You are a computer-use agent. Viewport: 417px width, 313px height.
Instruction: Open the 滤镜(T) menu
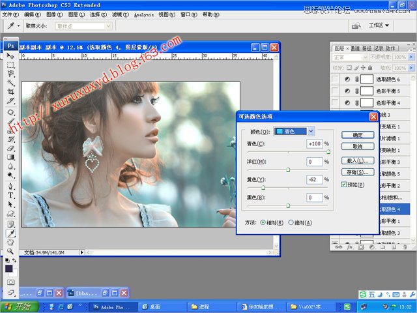pos(120,14)
